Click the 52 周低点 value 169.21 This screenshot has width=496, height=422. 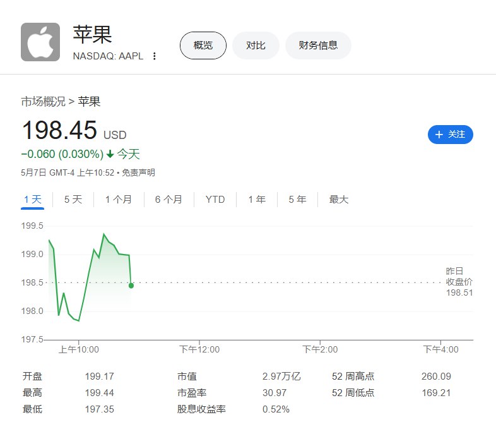[436, 392]
